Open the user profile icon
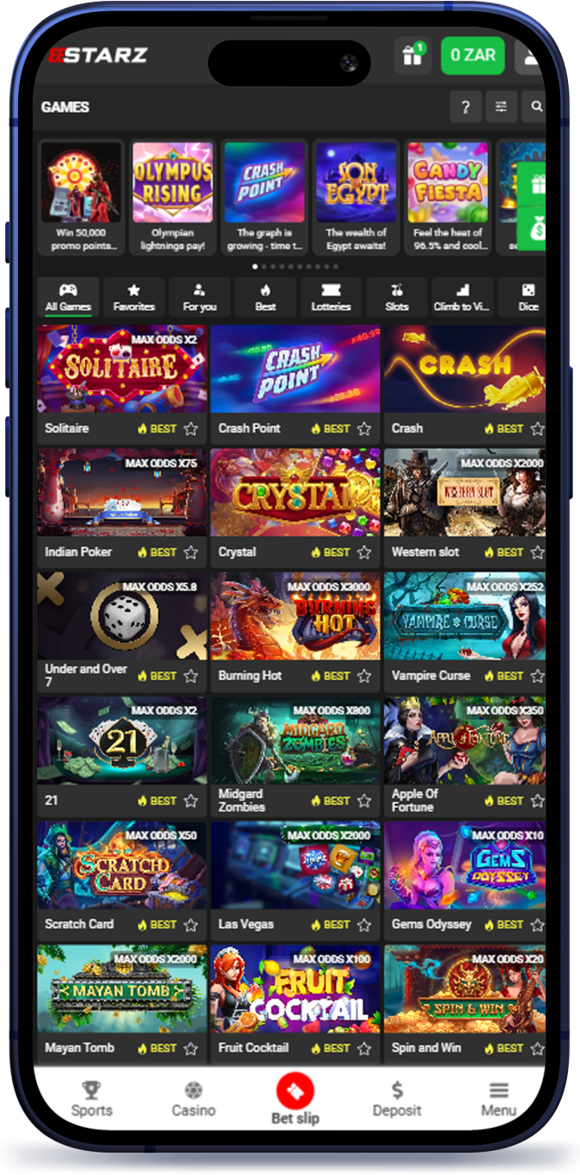The height and width of the screenshot is (1175, 580). (x=531, y=56)
